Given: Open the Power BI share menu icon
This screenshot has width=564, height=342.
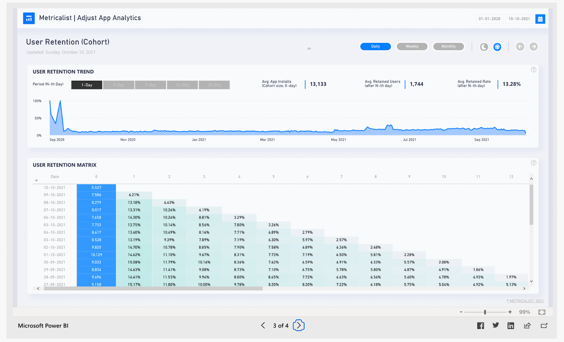Looking at the screenshot, I should click(527, 325).
